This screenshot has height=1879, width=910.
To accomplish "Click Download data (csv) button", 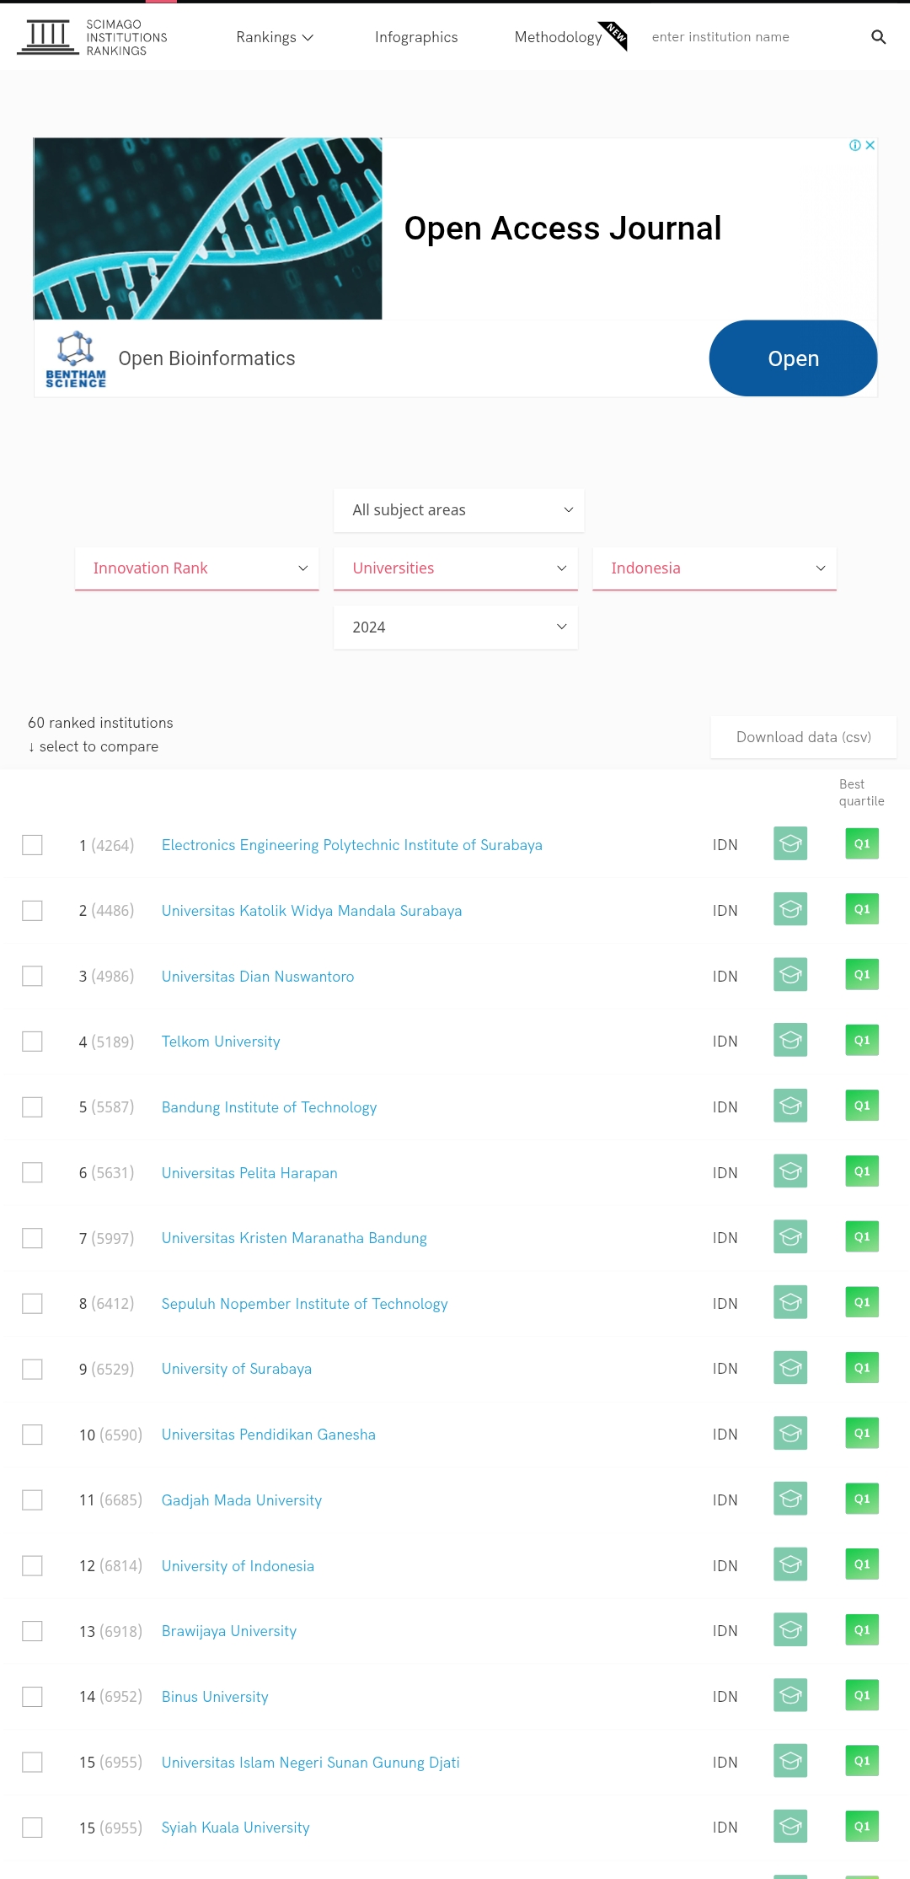I will coord(803,737).
